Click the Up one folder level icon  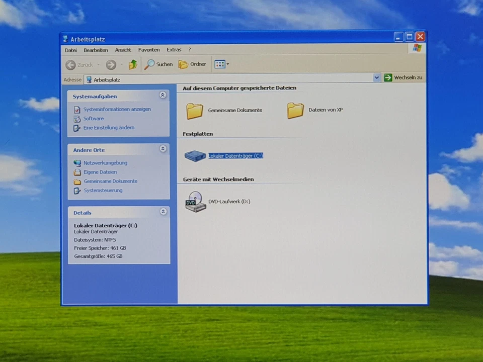pyautogui.click(x=133, y=64)
